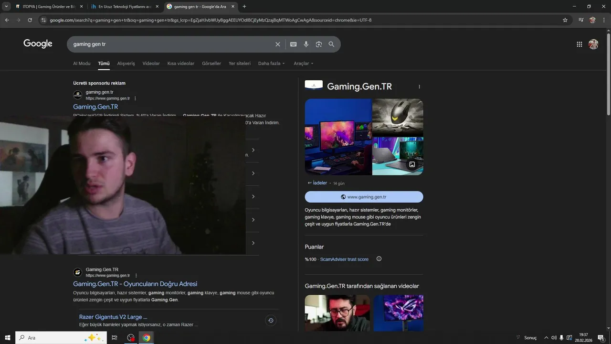Open the notification center
Screen dimensions: 611x344
(601, 338)
